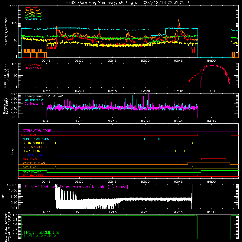Click the counts/s/detector axis label
This screenshot has height=242, width=242.
point(6,31)
